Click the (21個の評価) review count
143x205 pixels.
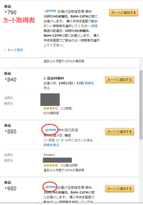coord(69,165)
